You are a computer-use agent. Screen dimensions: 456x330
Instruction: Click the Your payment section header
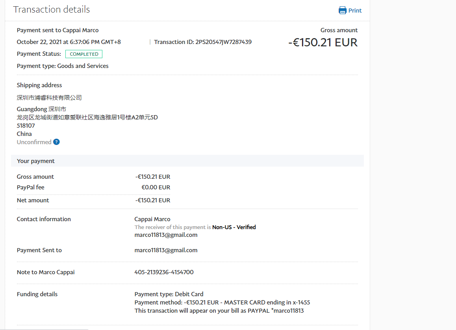click(x=36, y=161)
